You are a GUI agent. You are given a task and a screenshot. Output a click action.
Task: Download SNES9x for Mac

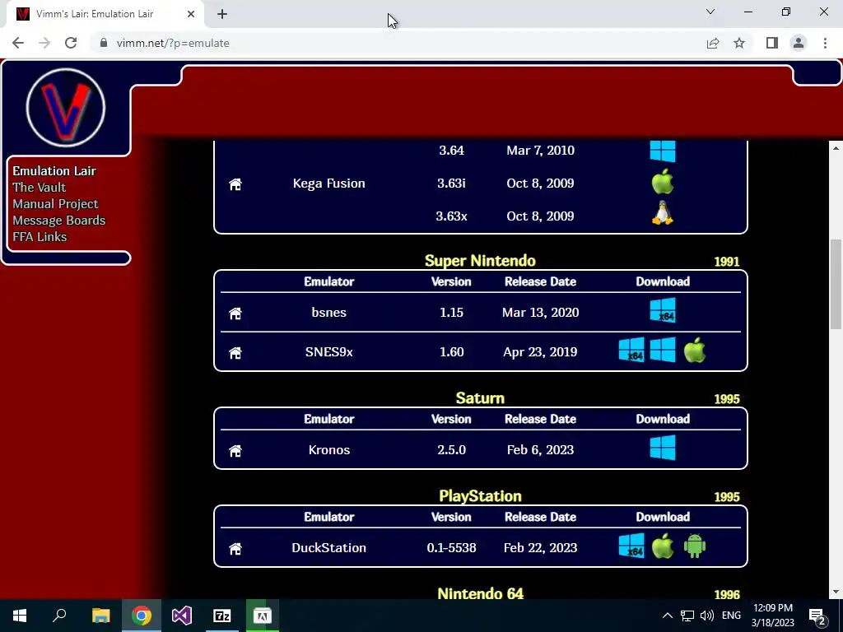(x=695, y=350)
